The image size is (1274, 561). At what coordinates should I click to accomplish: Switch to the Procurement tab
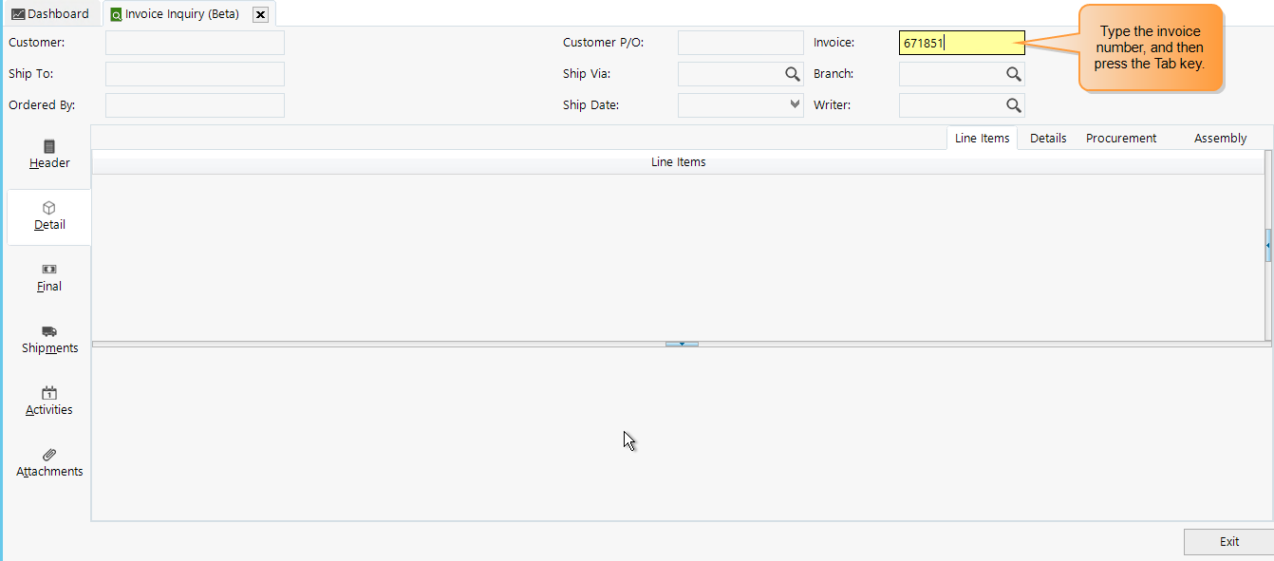[x=1121, y=138]
